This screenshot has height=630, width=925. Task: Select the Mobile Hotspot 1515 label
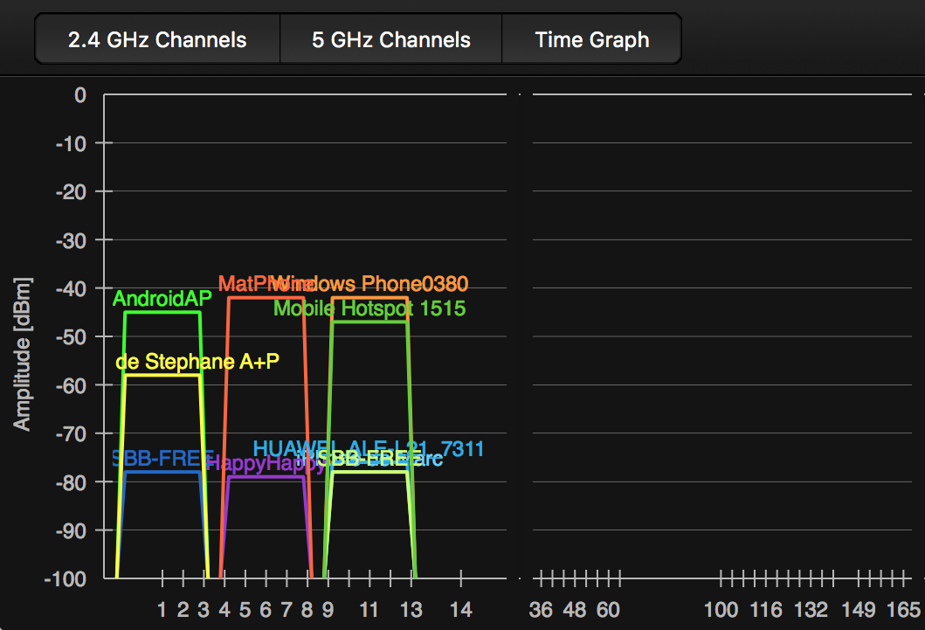tap(369, 308)
